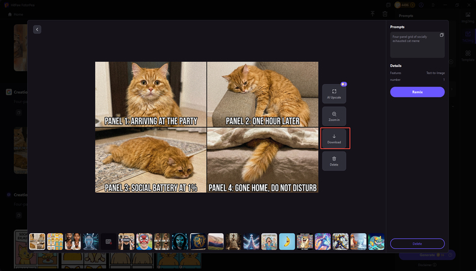Select the glowing ice figure thumbnail
The image size is (476, 271).
(252, 241)
